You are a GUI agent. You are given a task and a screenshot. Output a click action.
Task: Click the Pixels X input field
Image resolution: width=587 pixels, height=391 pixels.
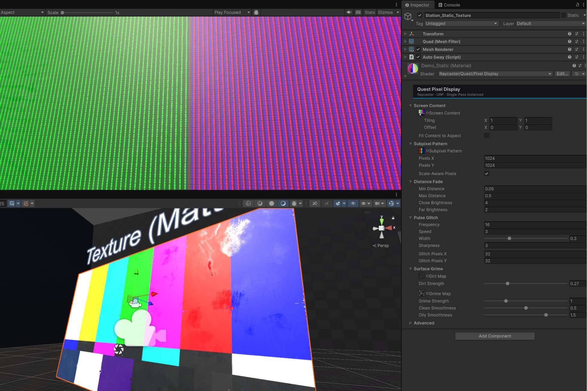(535, 158)
